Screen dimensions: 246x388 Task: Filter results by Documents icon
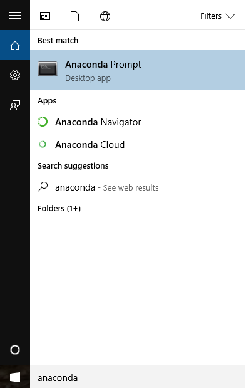[x=75, y=16]
